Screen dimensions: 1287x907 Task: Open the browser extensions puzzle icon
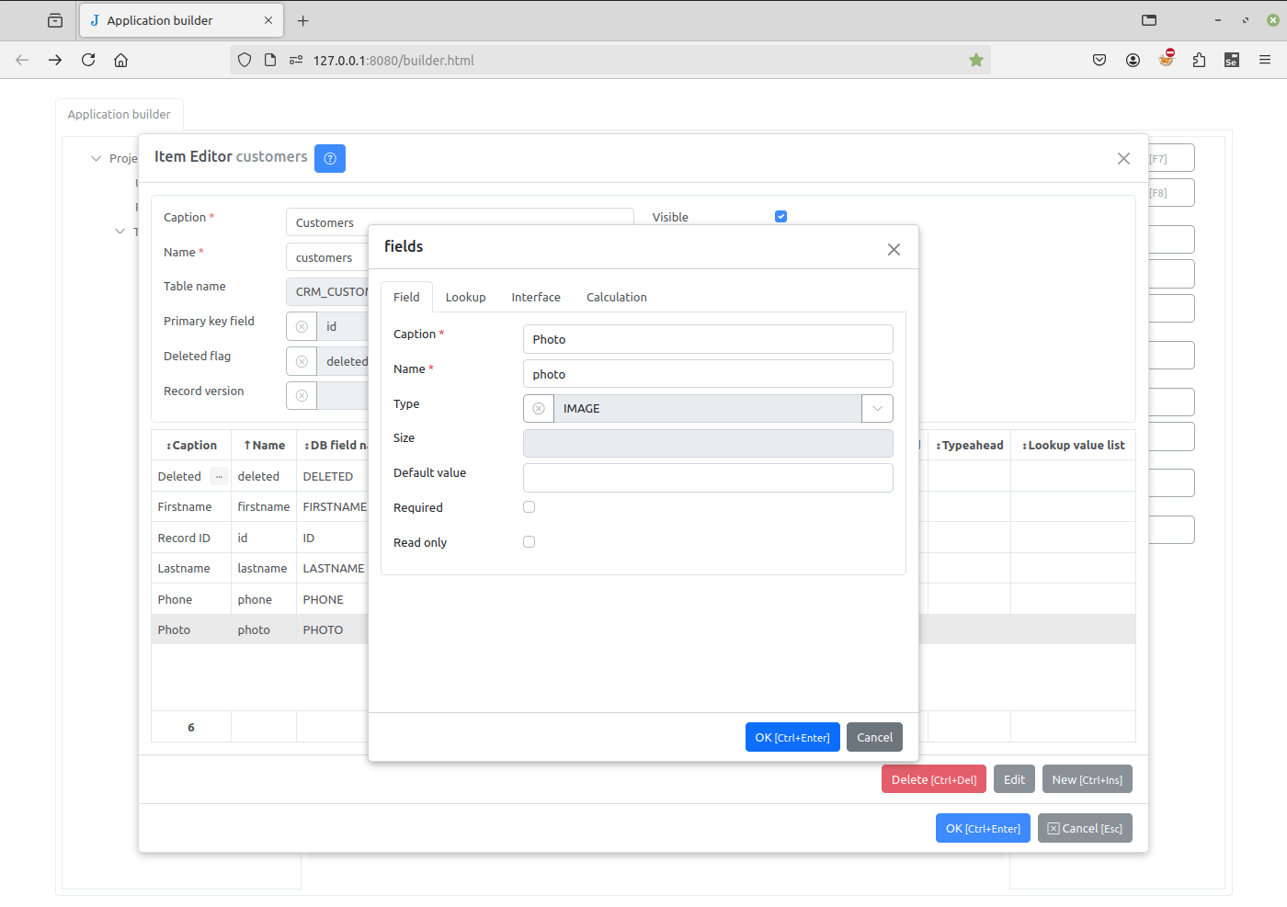click(1199, 60)
